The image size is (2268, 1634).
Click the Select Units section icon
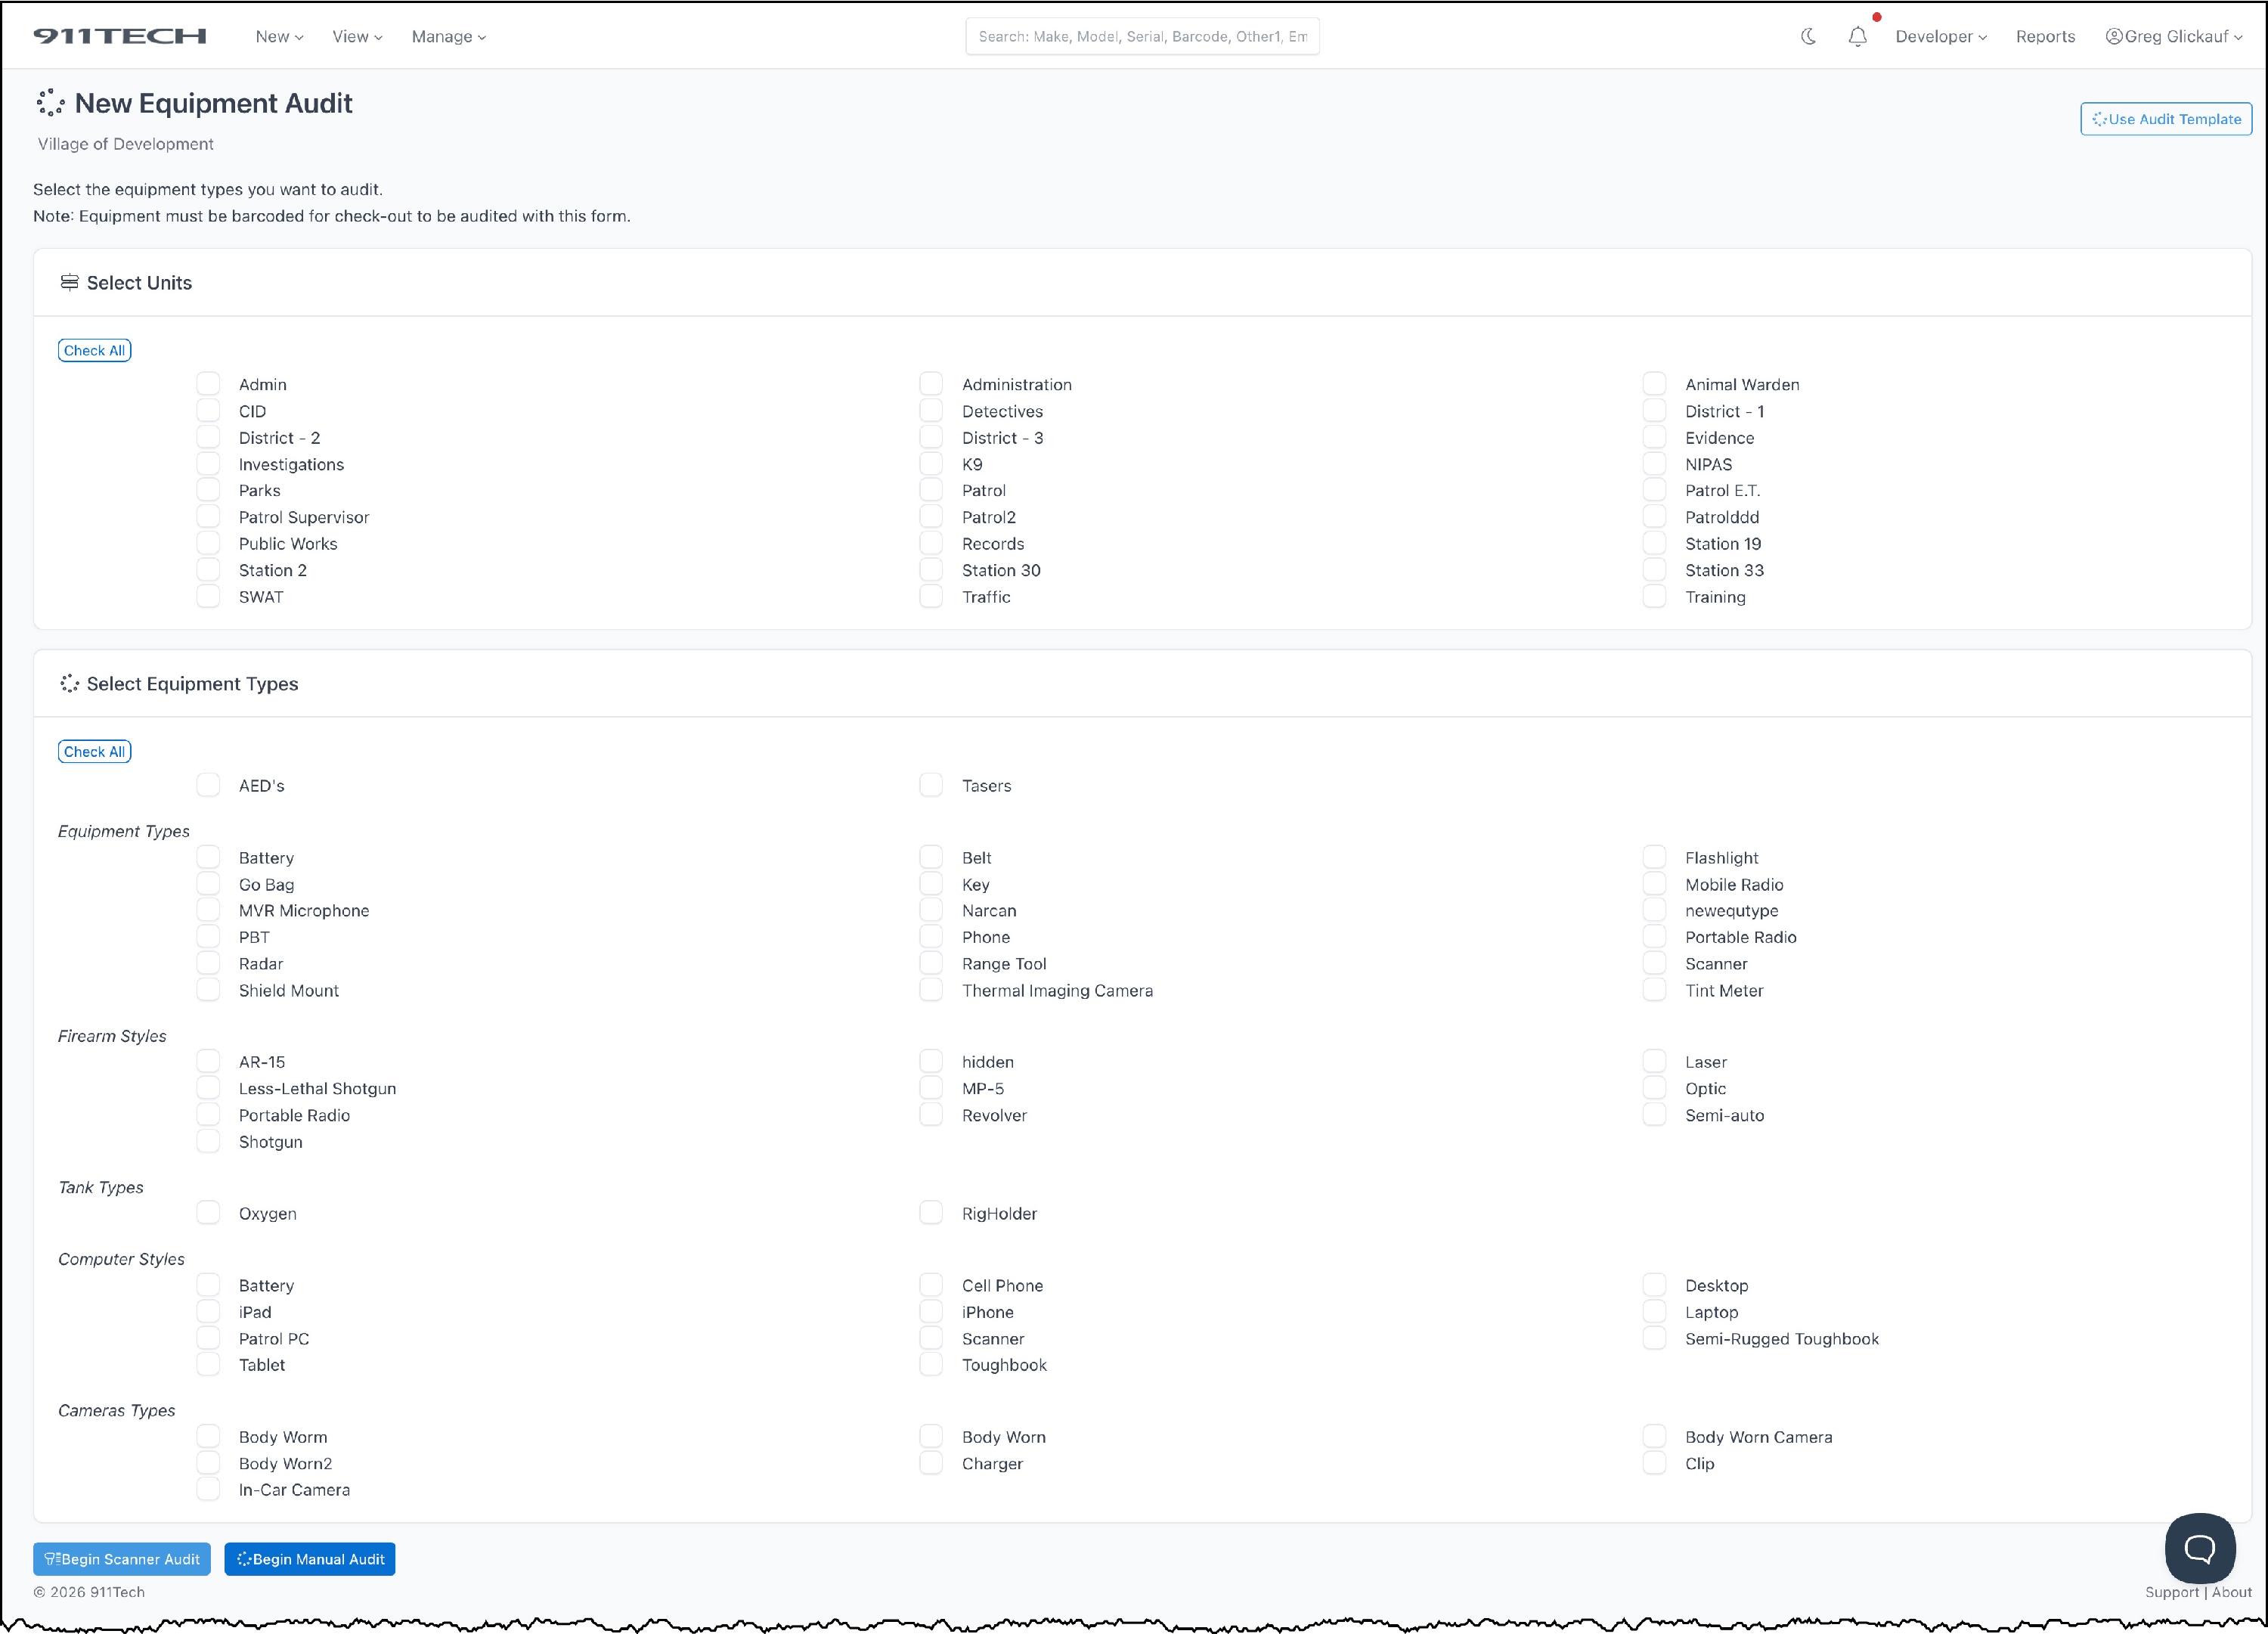pyautogui.click(x=69, y=283)
